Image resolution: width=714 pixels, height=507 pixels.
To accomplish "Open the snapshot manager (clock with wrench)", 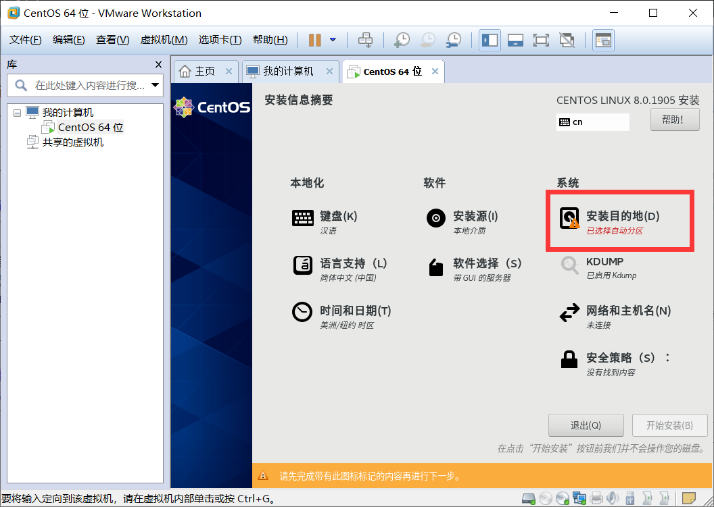I will pyautogui.click(x=454, y=40).
